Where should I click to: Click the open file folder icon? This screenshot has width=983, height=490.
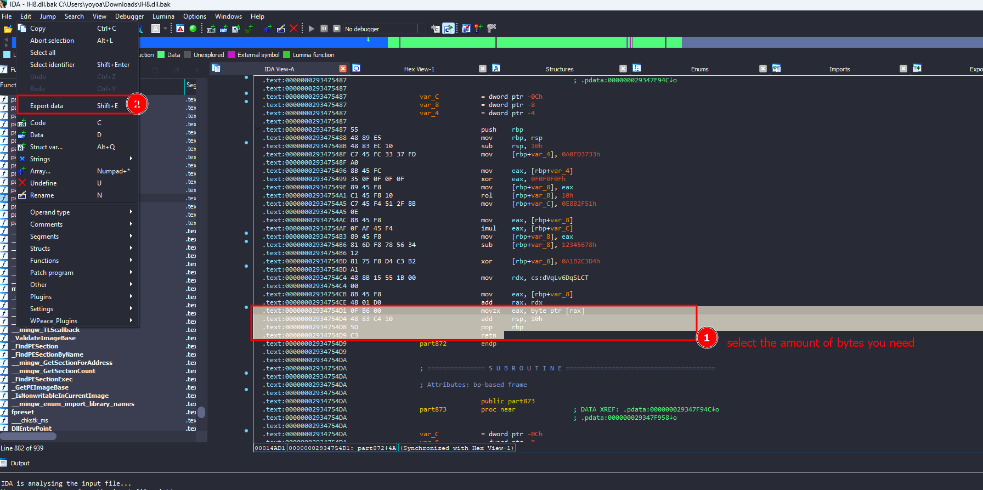click(8, 29)
